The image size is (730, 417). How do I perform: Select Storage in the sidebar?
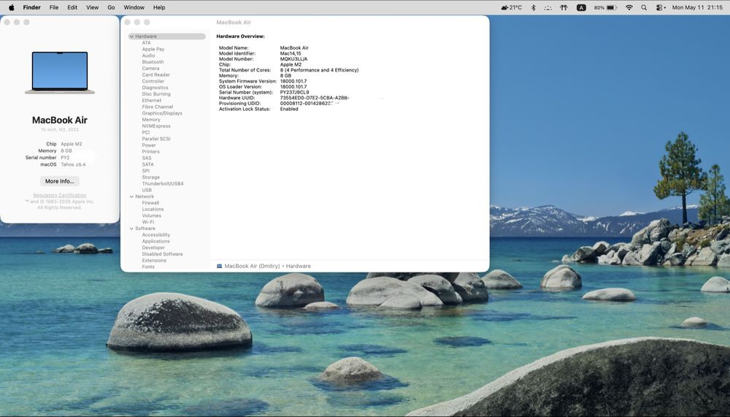(151, 177)
